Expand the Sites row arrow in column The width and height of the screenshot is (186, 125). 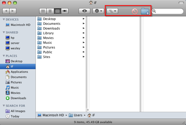pos(84,57)
